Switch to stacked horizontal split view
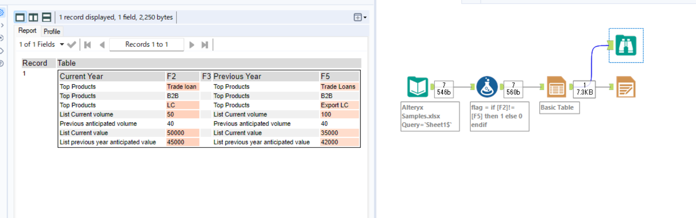The image size is (696, 218). click(47, 17)
